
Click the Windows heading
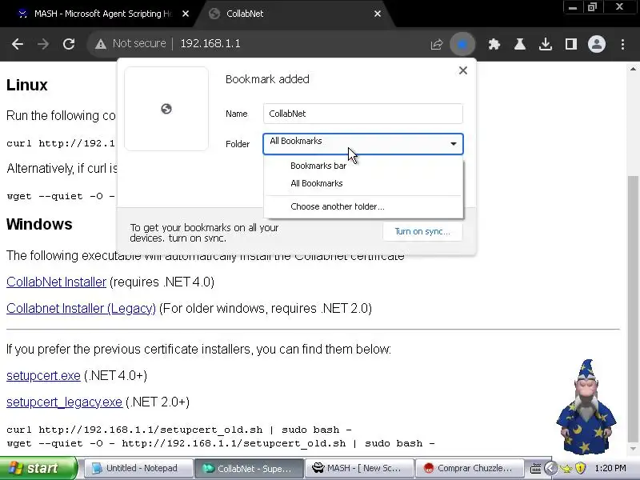(x=39, y=224)
